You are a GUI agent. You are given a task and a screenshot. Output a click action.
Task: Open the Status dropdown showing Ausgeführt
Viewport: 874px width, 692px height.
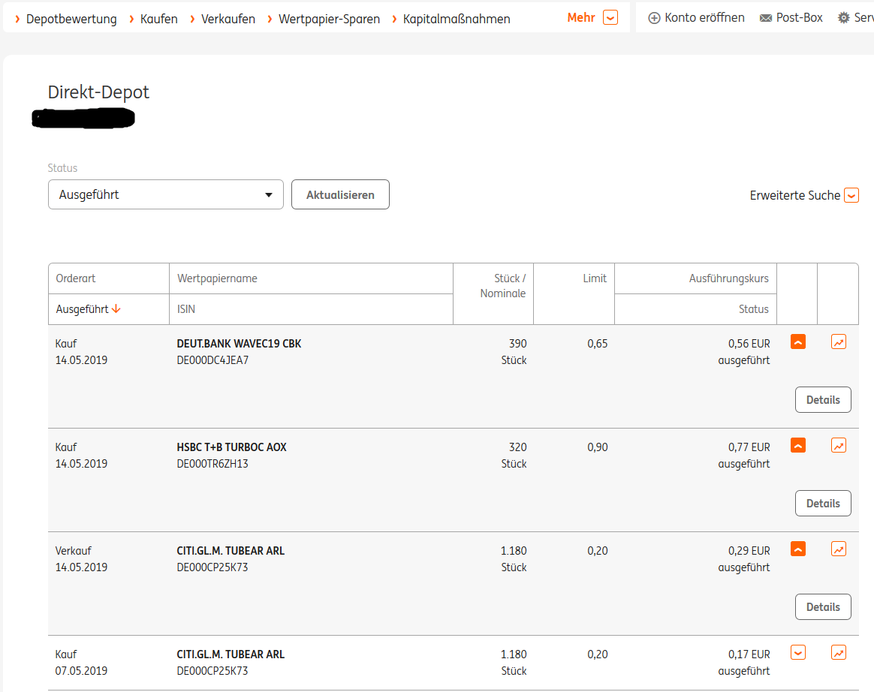pos(165,194)
